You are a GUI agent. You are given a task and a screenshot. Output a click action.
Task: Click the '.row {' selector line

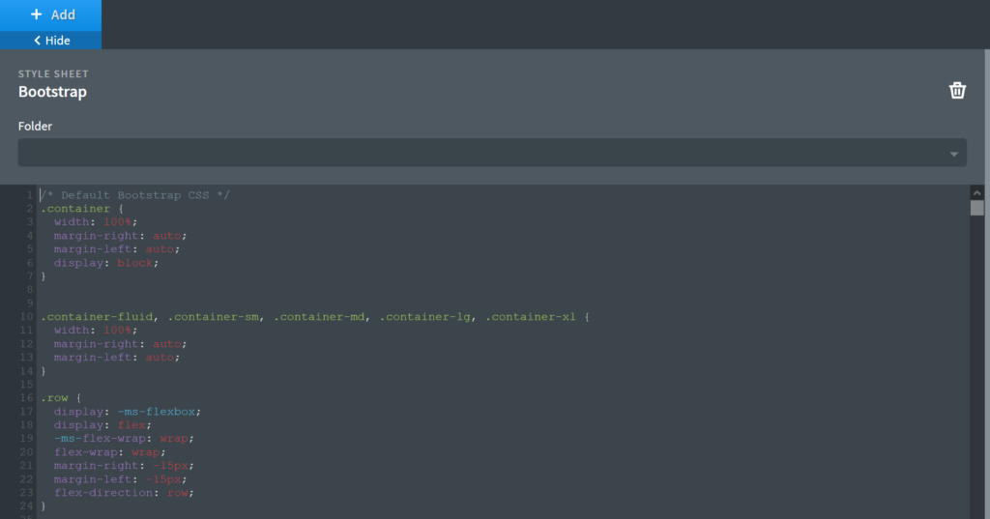coord(61,398)
